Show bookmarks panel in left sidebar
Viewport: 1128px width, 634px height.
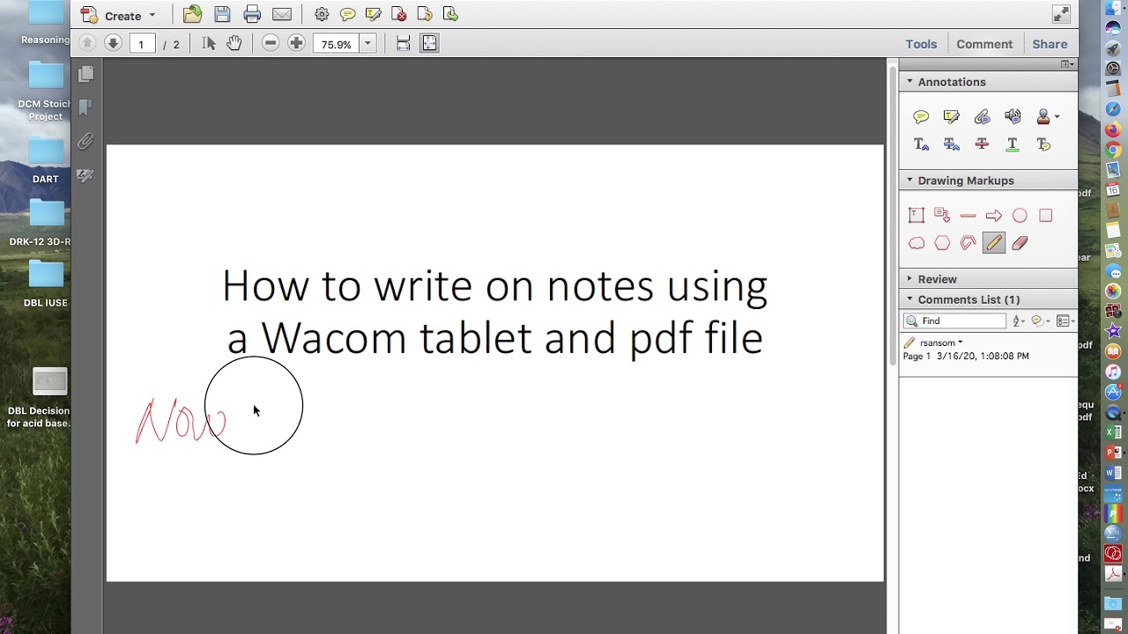(x=85, y=107)
